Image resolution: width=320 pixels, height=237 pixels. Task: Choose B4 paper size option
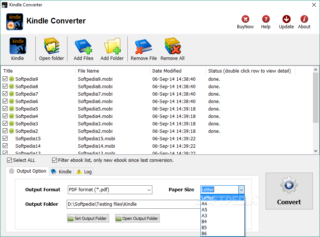[222, 221]
